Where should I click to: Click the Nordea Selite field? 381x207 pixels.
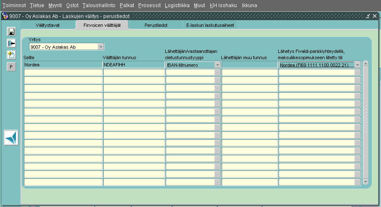63,65
